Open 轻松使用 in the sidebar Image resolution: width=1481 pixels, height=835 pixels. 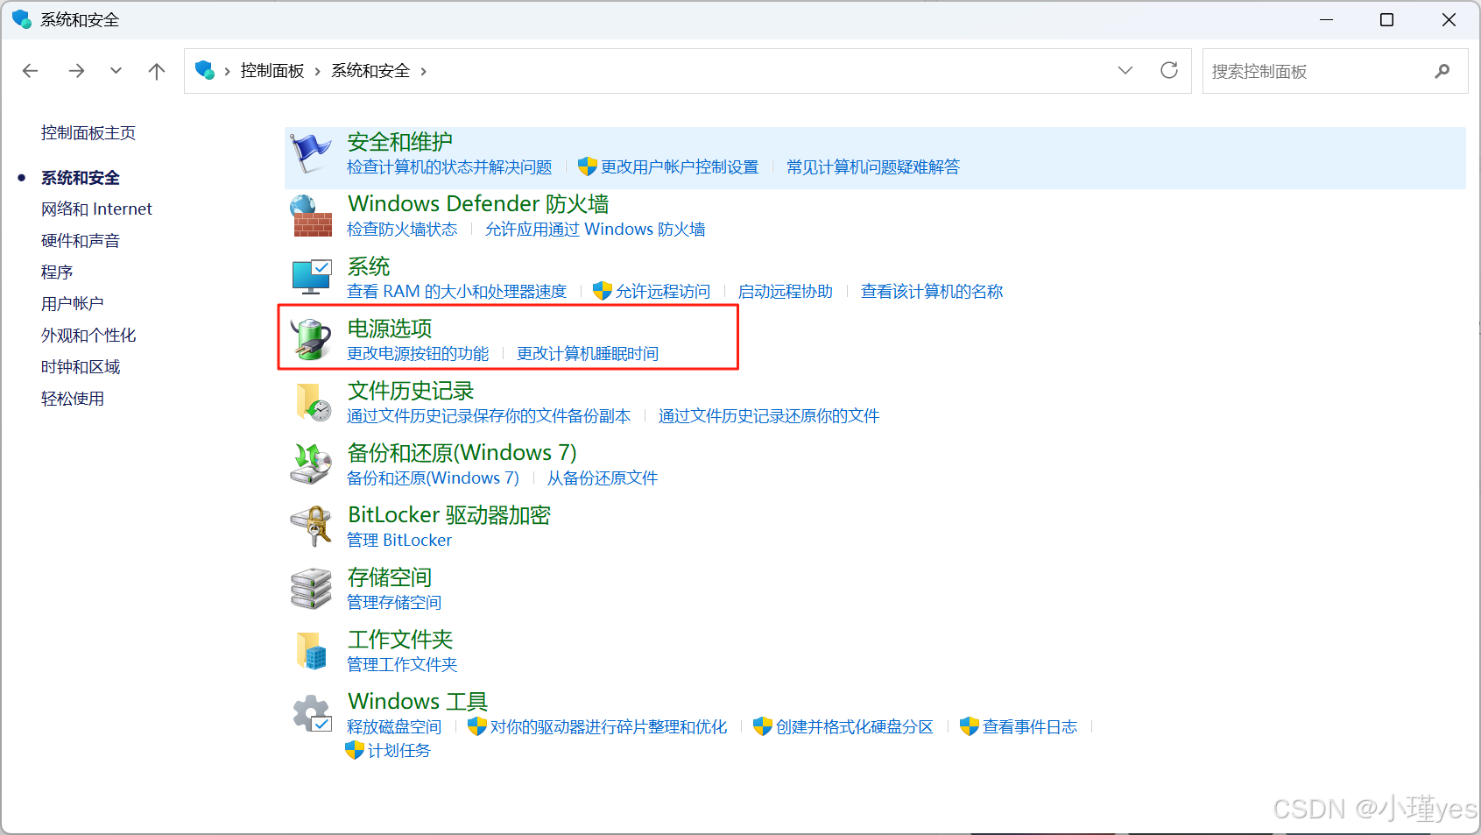pyautogui.click(x=73, y=399)
